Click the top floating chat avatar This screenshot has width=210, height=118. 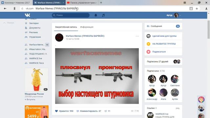[201, 100]
